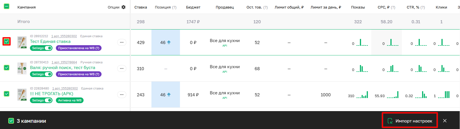460x129 pixels.
Task: Open three-dot menu for Валя: ручной поиск
Action: (122, 68)
